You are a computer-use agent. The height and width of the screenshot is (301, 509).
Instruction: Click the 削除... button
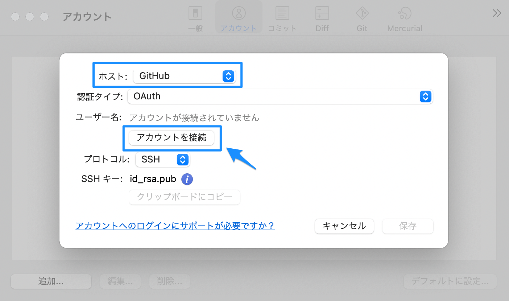[x=169, y=281]
